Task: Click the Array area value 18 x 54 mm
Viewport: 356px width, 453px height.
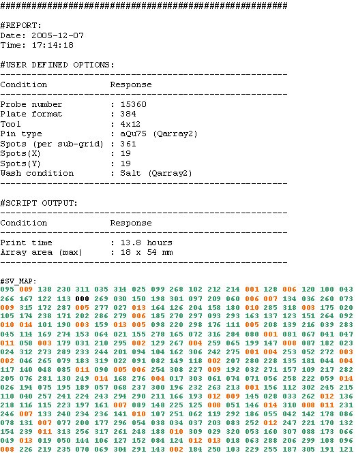Action: click(x=147, y=253)
